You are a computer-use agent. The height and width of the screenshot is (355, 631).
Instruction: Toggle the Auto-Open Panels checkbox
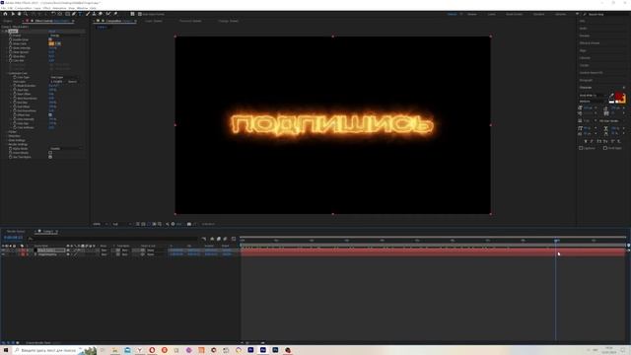pyautogui.click(x=140, y=14)
